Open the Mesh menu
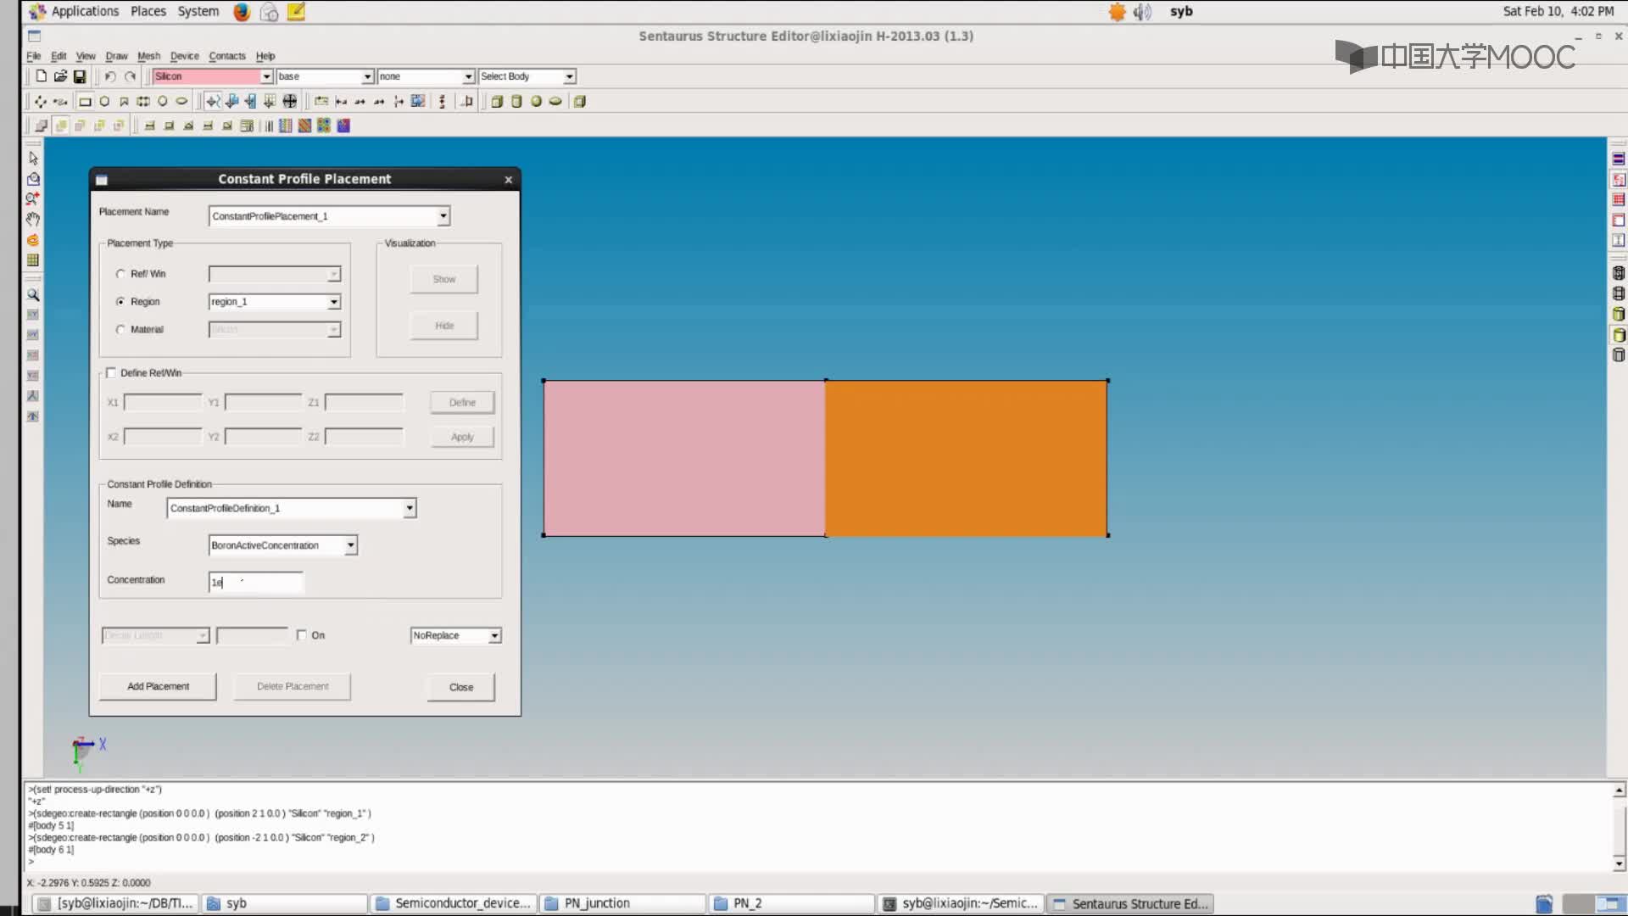The height and width of the screenshot is (916, 1628). click(148, 56)
